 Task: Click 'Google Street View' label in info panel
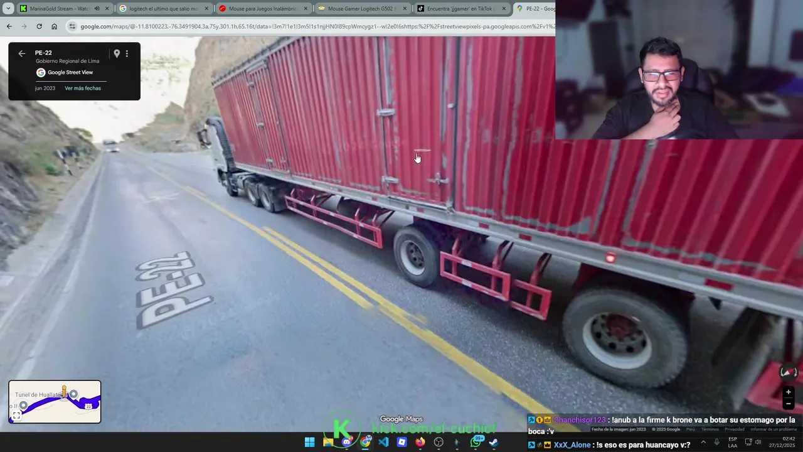click(x=70, y=72)
